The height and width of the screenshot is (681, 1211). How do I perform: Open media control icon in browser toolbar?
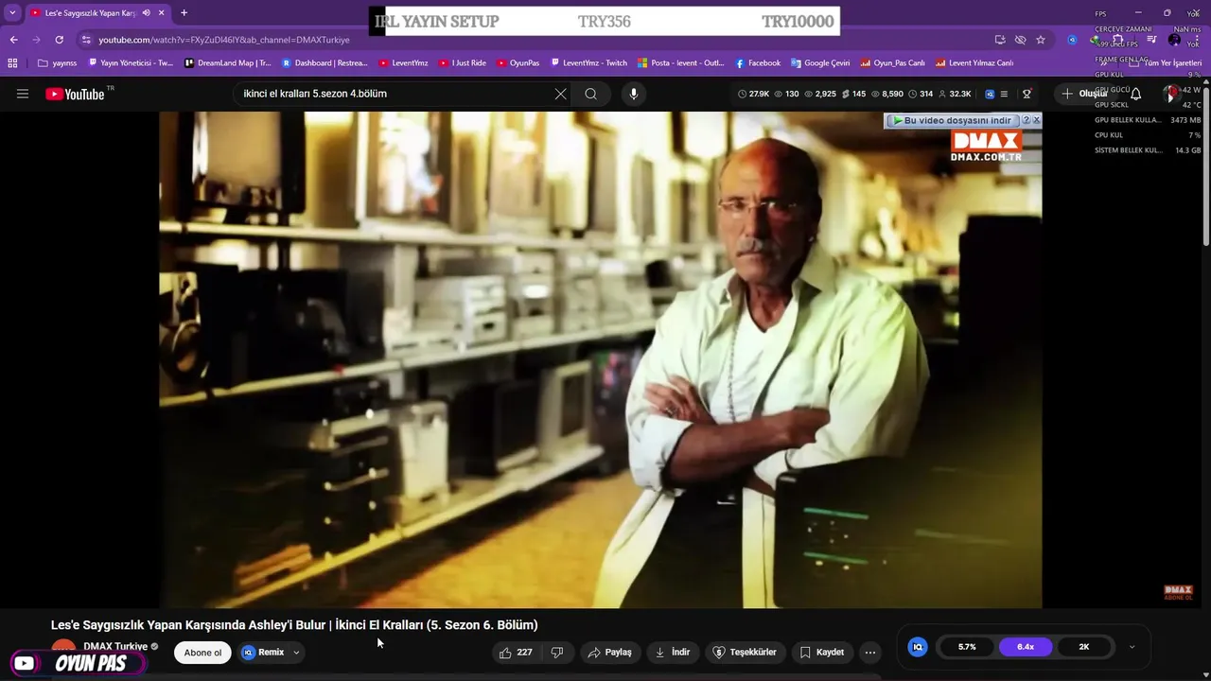click(x=1151, y=40)
